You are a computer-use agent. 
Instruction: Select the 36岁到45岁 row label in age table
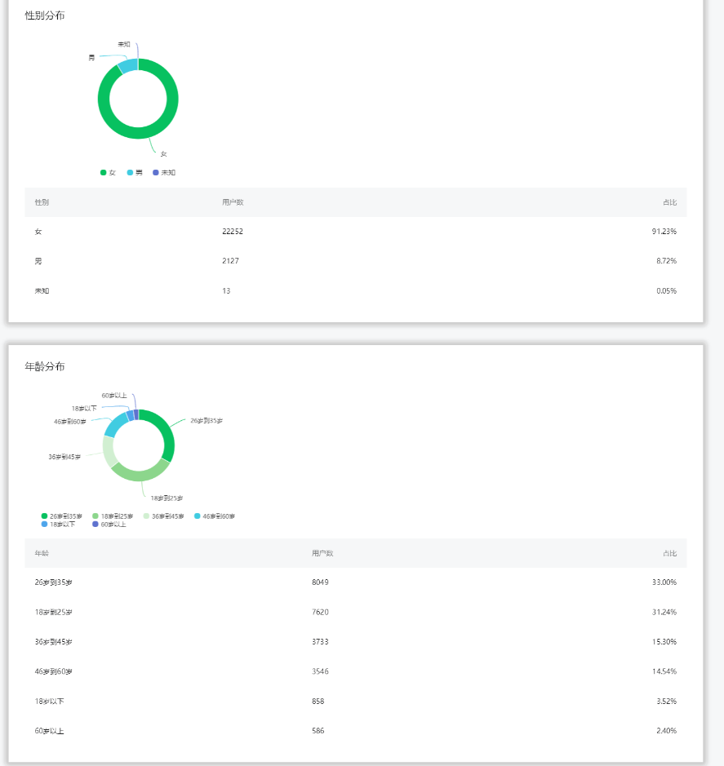[53, 642]
